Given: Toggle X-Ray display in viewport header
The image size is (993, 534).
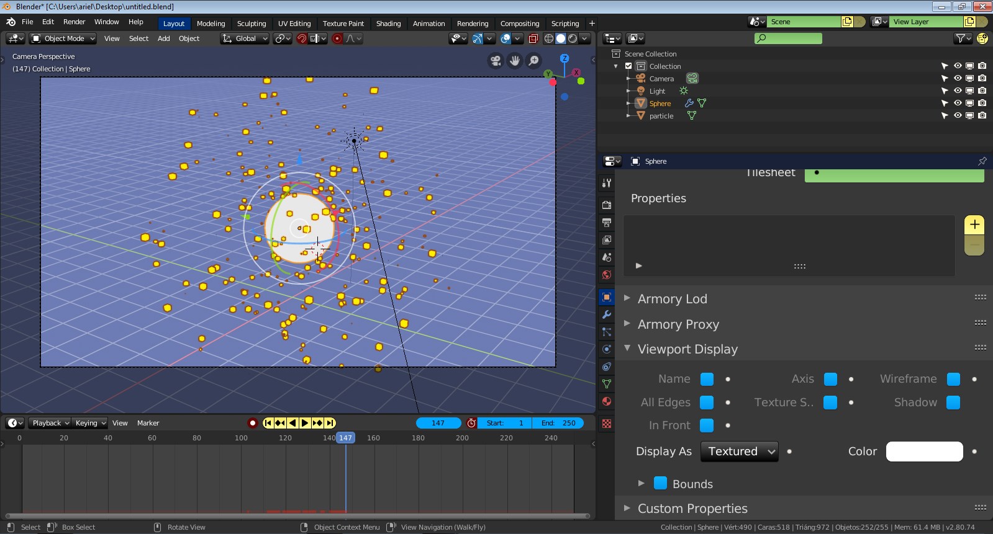Looking at the screenshot, I should 533,38.
